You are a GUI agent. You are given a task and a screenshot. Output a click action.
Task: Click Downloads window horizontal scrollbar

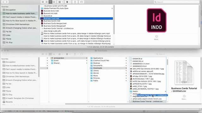(133, 104)
